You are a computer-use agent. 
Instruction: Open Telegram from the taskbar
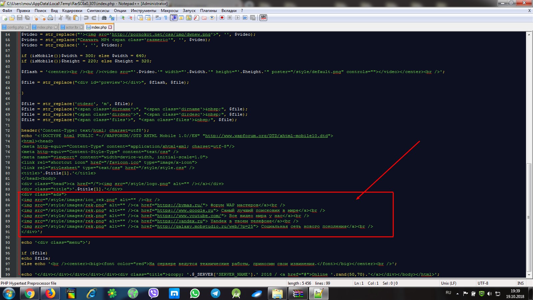216,293
